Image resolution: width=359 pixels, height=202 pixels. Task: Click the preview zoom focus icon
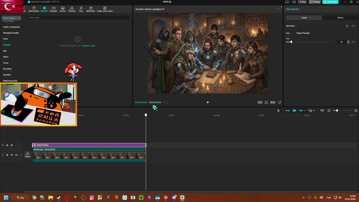[x=266, y=102]
